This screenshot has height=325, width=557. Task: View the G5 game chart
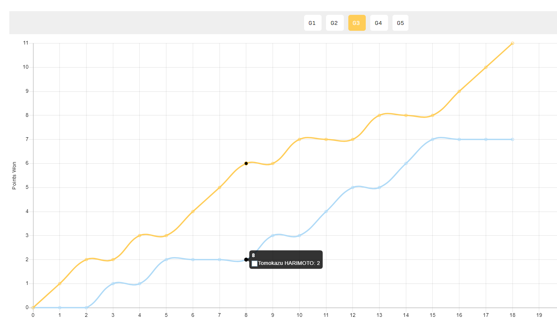400,23
